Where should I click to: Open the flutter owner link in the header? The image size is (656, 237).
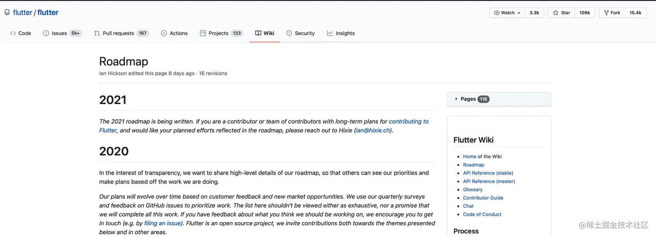23,13
